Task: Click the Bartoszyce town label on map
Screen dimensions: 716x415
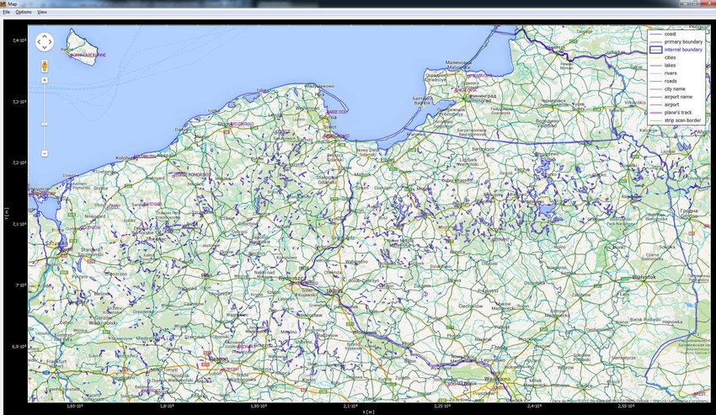Action: [484, 149]
